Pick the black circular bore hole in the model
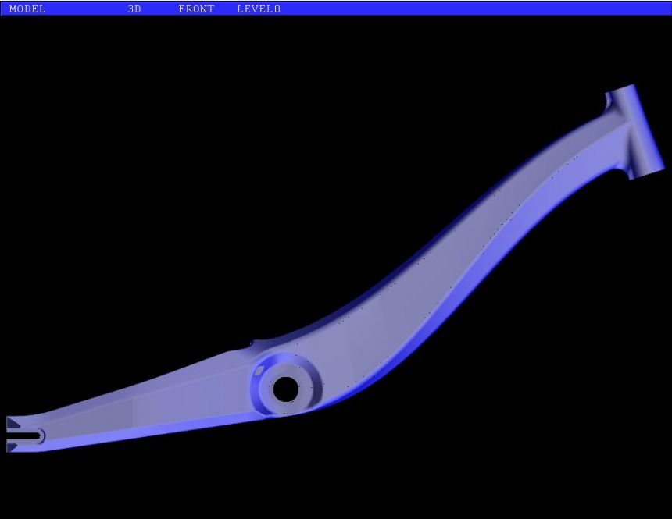The width and height of the screenshot is (672, 519). pyautogui.click(x=285, y=389)
